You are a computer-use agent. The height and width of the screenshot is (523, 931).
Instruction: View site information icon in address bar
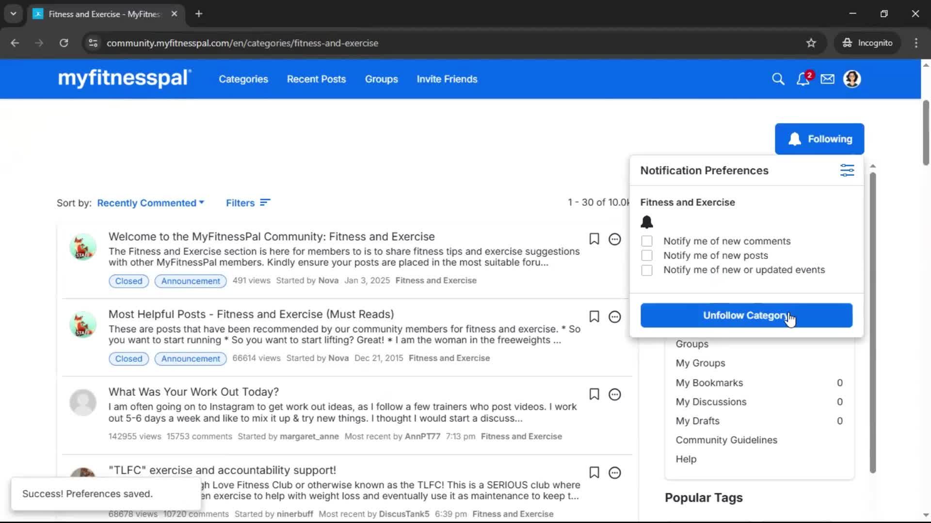[x=93, y=43]
